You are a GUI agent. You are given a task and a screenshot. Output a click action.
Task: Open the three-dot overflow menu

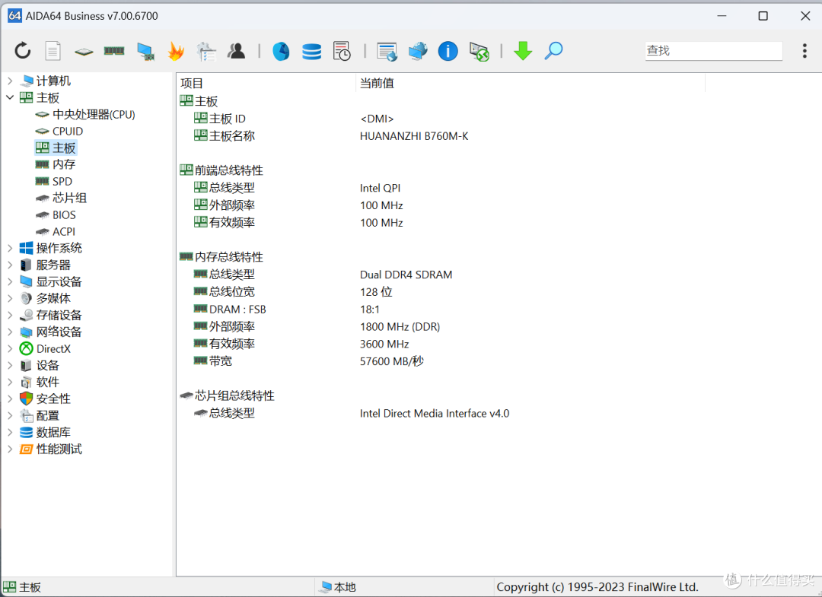point(804,51)
